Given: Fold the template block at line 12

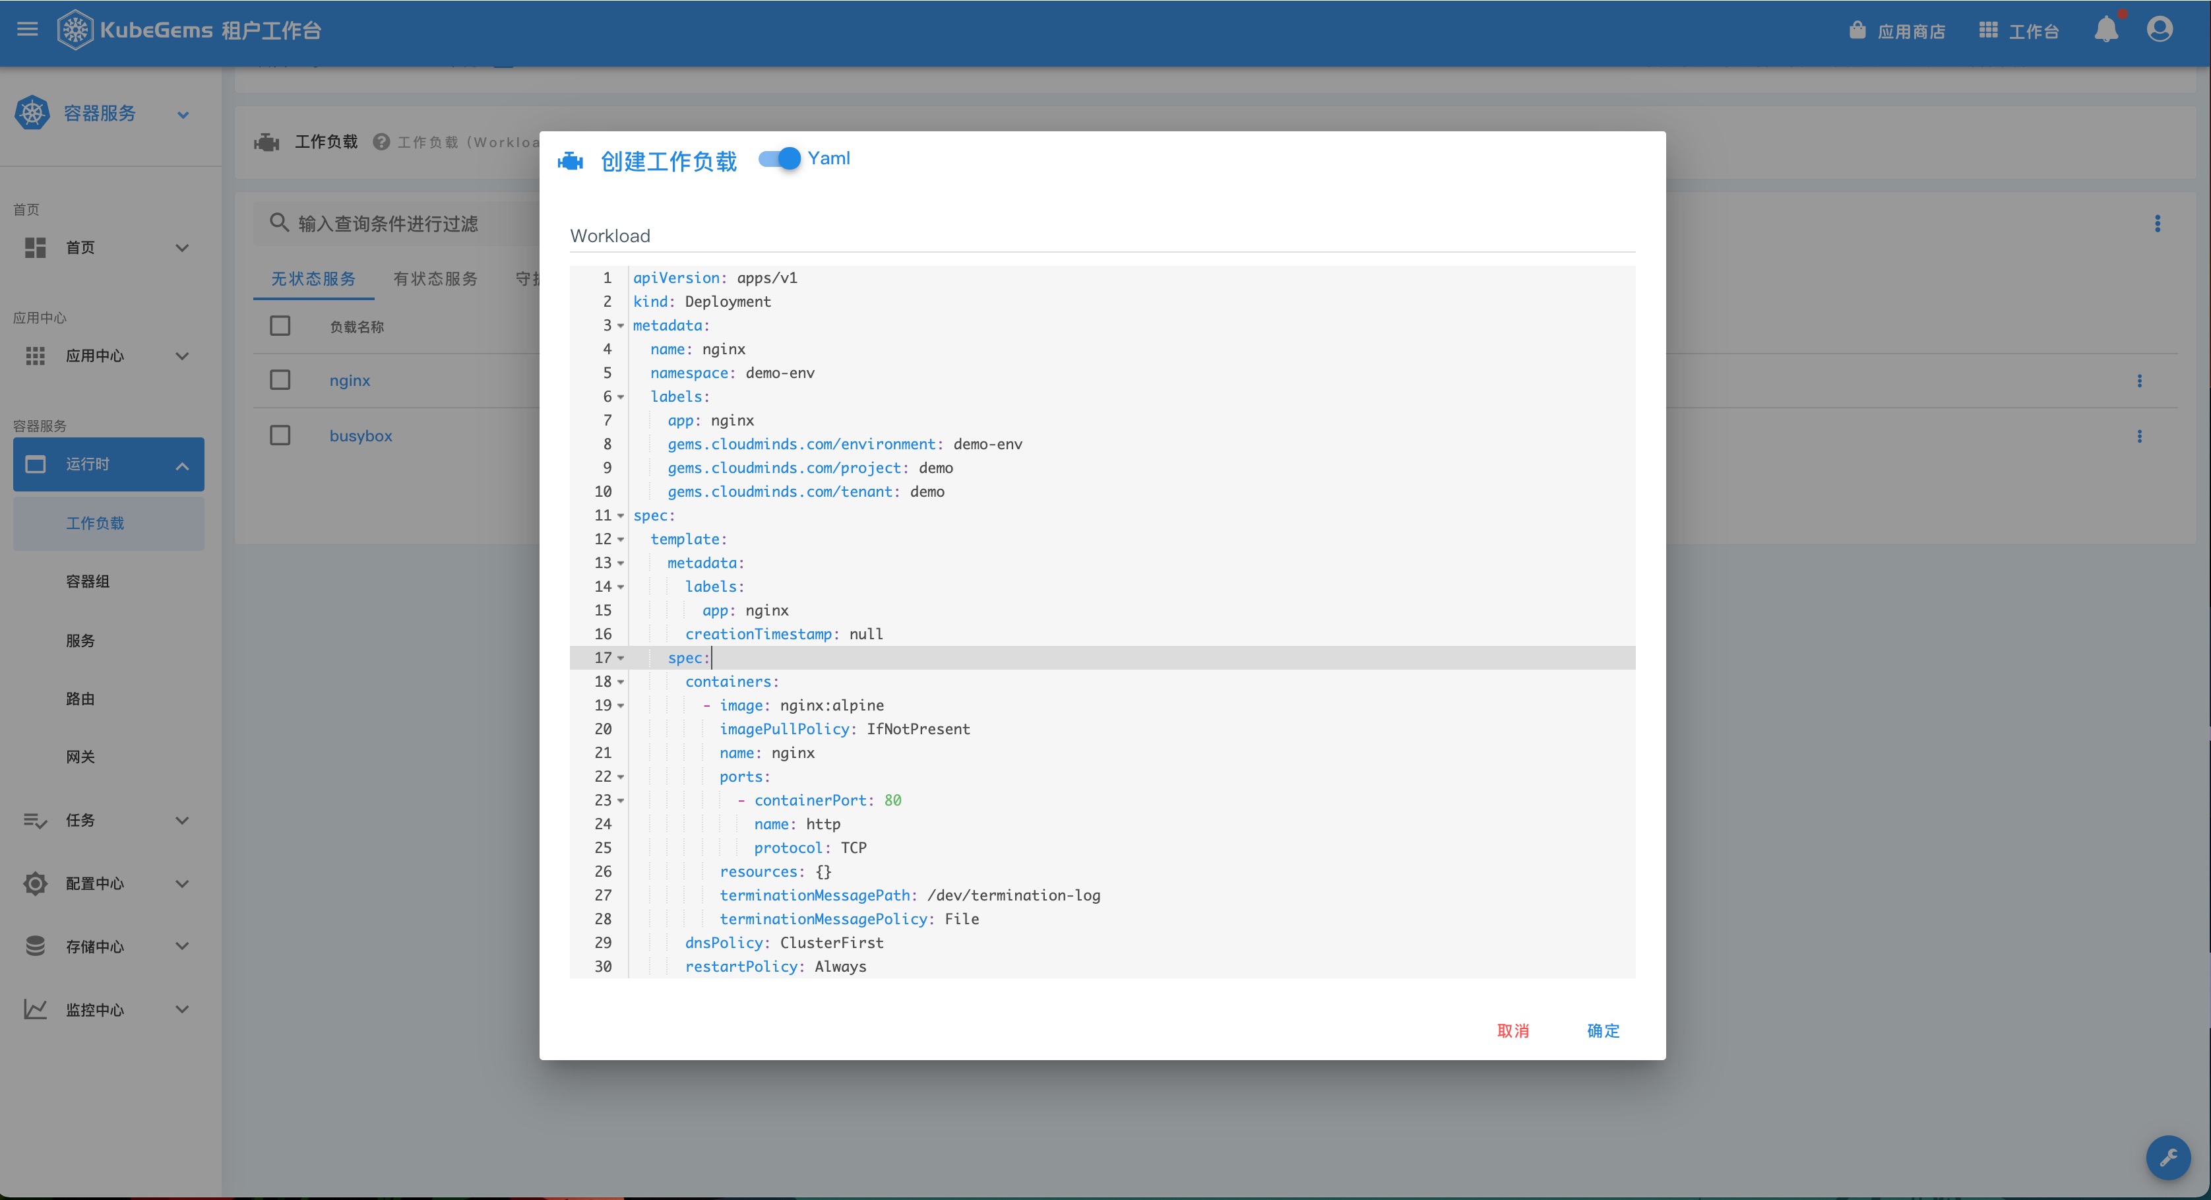Looking at the screenshot, I should [621, 540].
